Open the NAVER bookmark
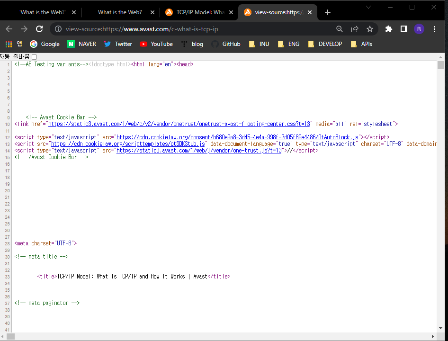Viewport: 448px width, 341px height. coord(82,44)
